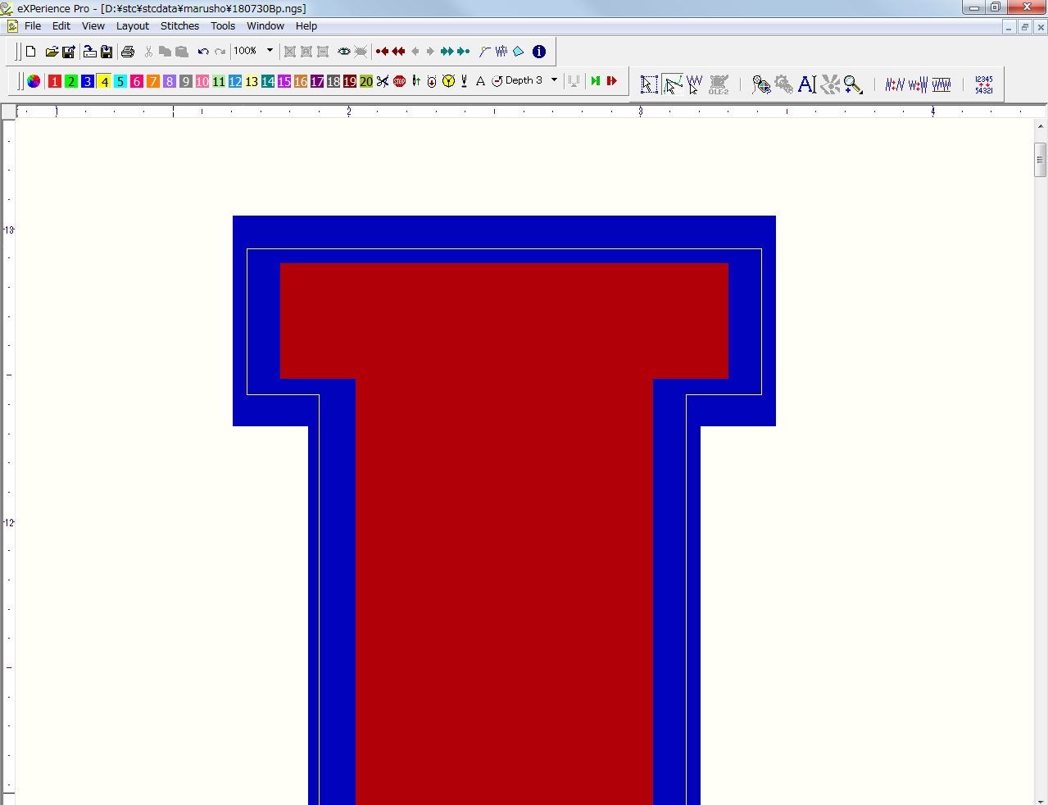Screen dimensions: 1048x805
Task: Select needle color 10 pink swatch
Action: pos(202,81)
